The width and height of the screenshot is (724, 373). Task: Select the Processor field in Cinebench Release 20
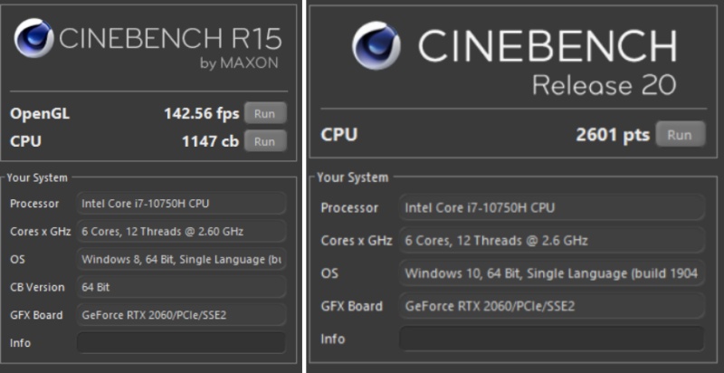[x=552, y=207]
